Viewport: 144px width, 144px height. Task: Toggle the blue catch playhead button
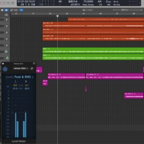(x=21, y=10)
